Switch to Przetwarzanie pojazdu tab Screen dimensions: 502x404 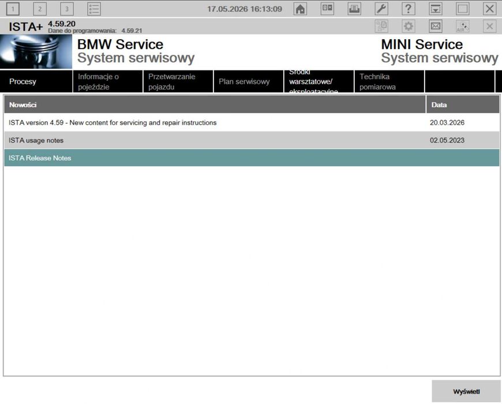(x=178, y=81)
